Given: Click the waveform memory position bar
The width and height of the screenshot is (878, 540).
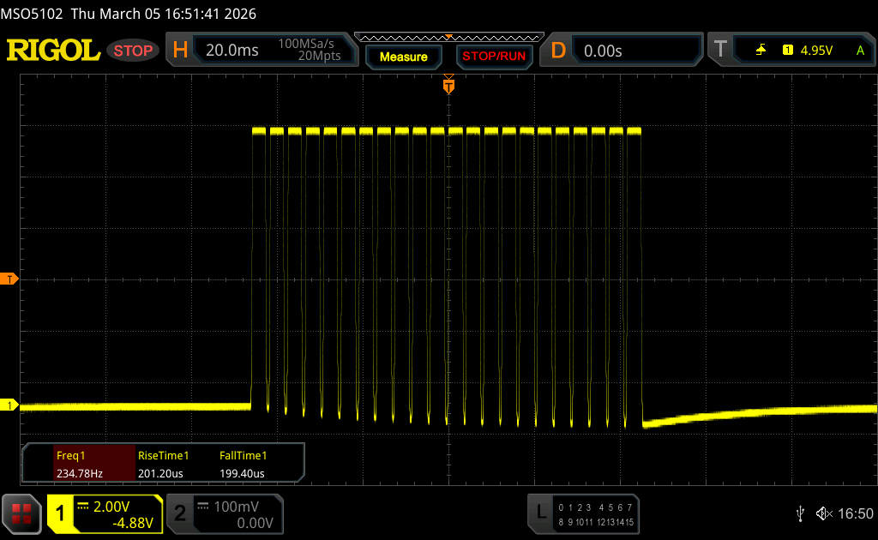Looking at the screenshot, I should coord(448,37).
